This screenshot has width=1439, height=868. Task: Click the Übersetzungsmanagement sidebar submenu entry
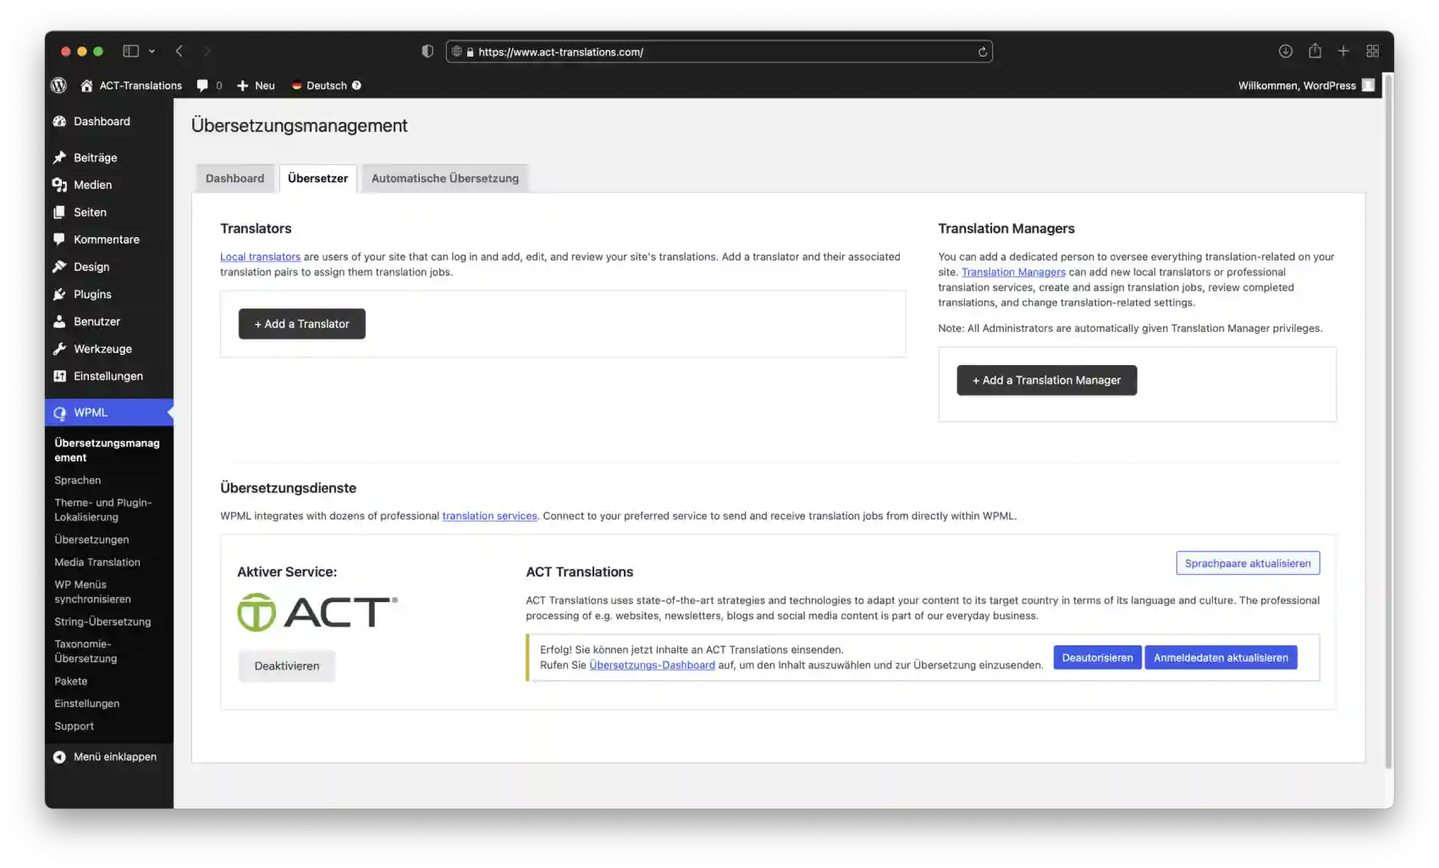point(107,450)
